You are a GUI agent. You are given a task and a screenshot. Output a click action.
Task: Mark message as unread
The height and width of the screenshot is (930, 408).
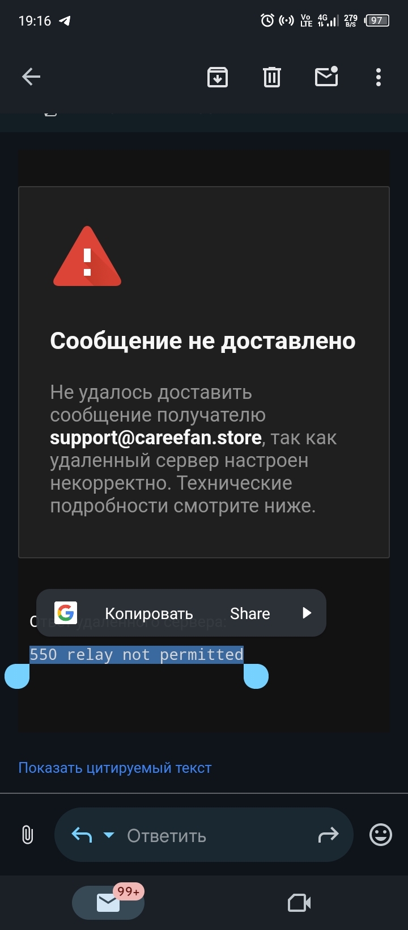pos(326,77)
